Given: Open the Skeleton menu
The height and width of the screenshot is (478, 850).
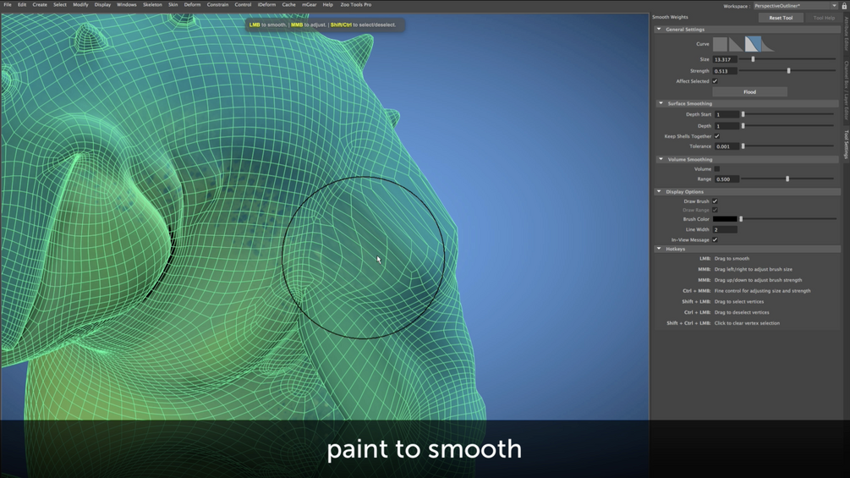Looking at the screenshot, I should pyautogui.click(x=152, y=4).
